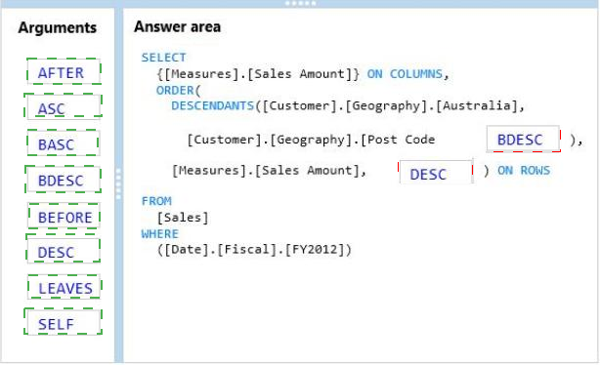Click the vertical splitter handle between panels
Screen dimensions: 600x365
tap(118, 183)
